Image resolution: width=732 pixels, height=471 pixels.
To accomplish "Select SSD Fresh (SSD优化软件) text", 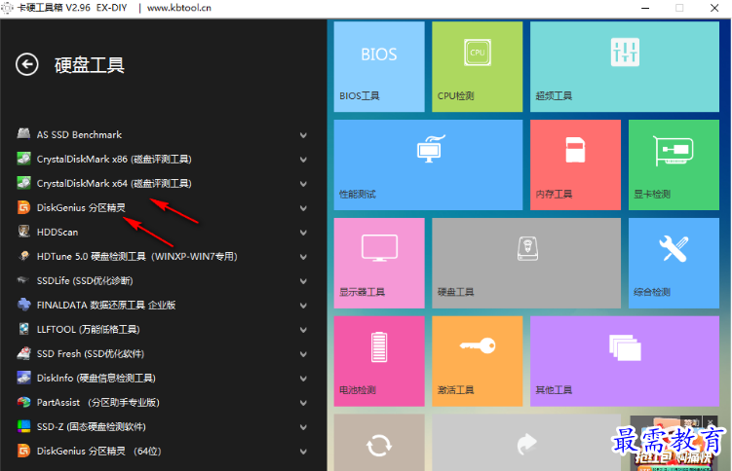I will pos(91,353).
